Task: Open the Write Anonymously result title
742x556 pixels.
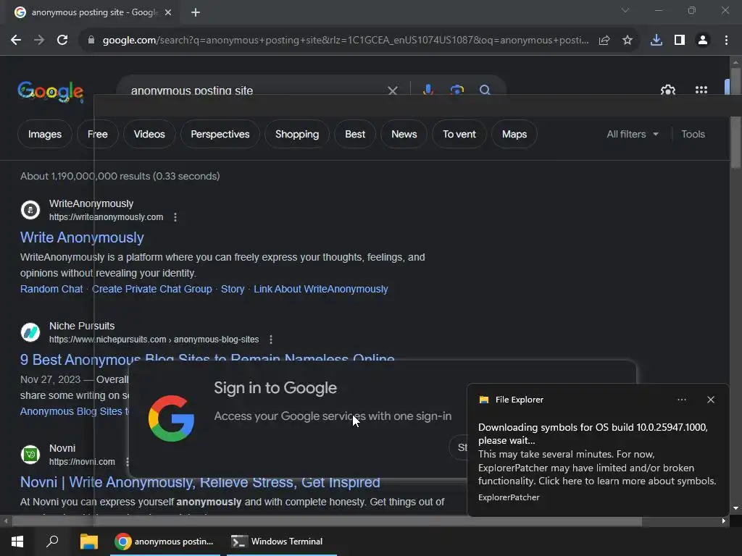Action: point(82,237)
